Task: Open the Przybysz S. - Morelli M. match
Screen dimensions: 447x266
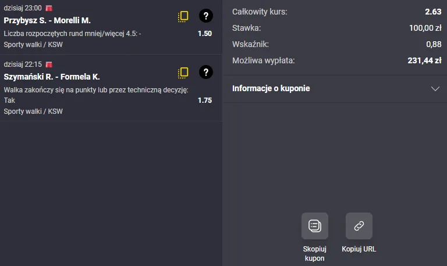Action: tap(47, 20)
